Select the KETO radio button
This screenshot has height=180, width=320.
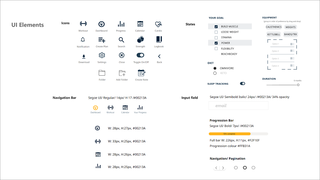215,73
